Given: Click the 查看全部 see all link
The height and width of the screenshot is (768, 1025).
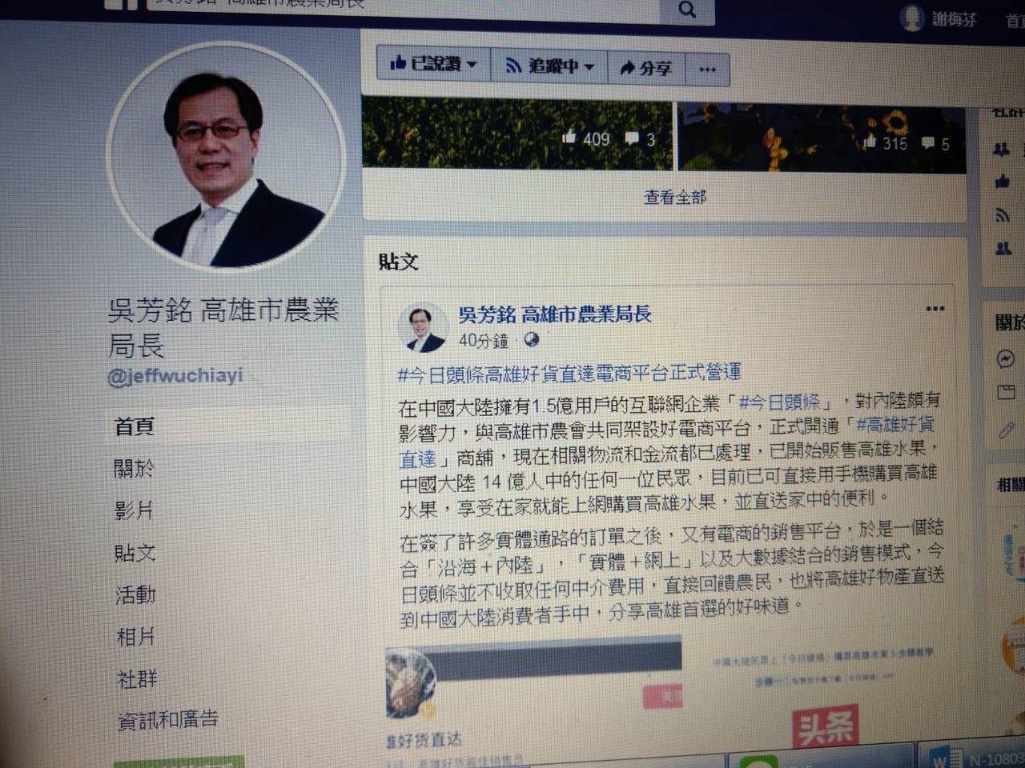Looking at the screenshot, I should coord(675,197).
